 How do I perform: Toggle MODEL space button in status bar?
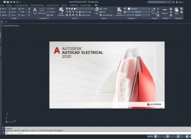point(150,136)
